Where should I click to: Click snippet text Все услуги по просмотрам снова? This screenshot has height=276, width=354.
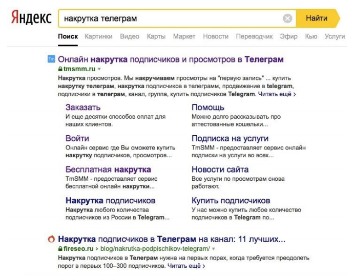coord(238,179)
